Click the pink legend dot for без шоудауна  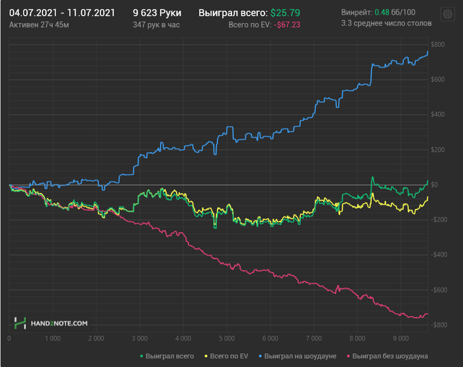pyautogui.click(x=348, y=356)
